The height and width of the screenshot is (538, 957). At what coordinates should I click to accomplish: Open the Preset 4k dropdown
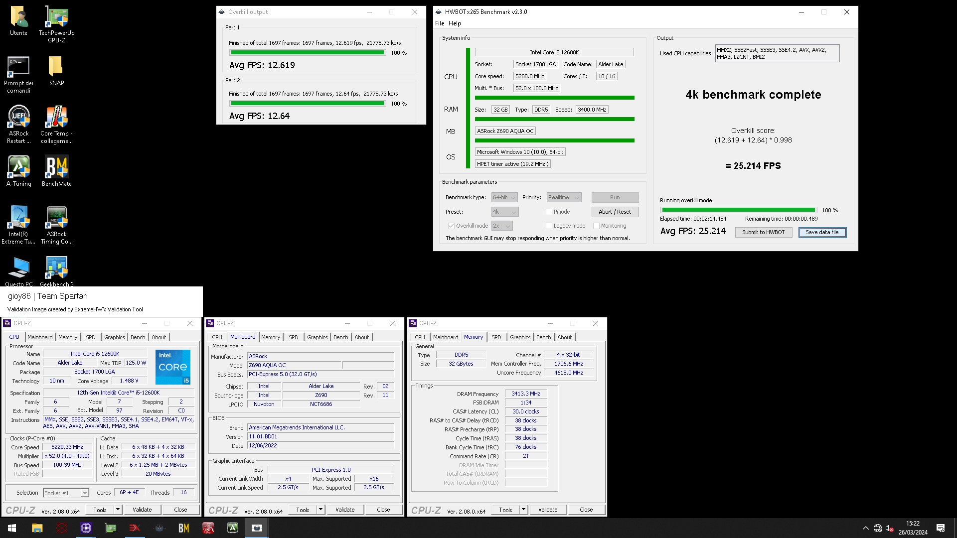tap(505, 212)
